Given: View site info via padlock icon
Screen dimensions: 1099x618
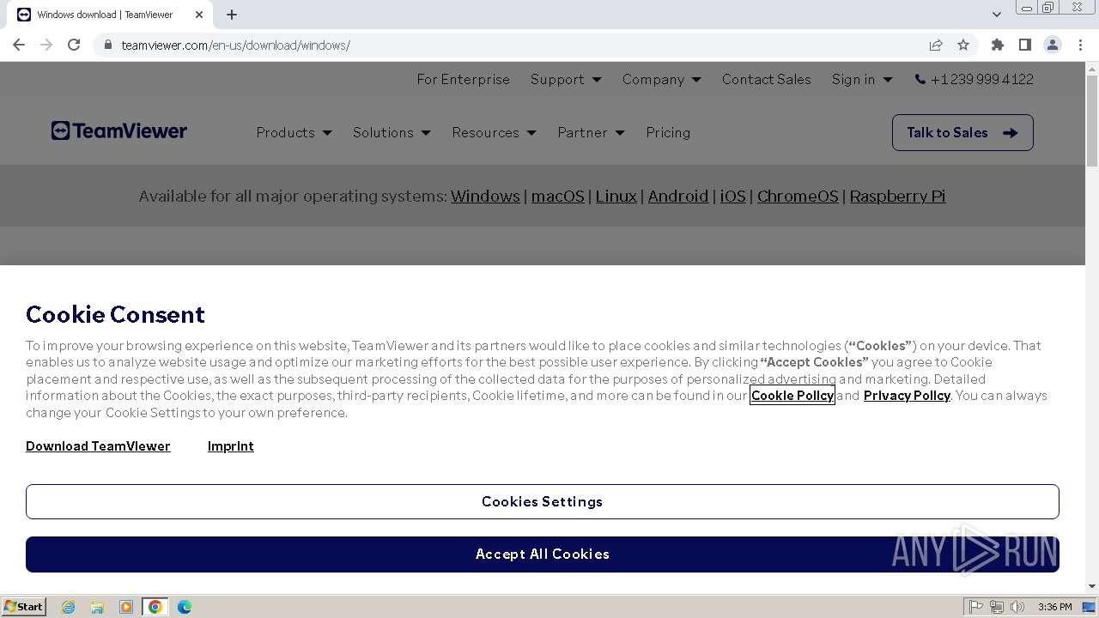Looking at the screenshot, I should pyautogui.click(x=108, y=45).
